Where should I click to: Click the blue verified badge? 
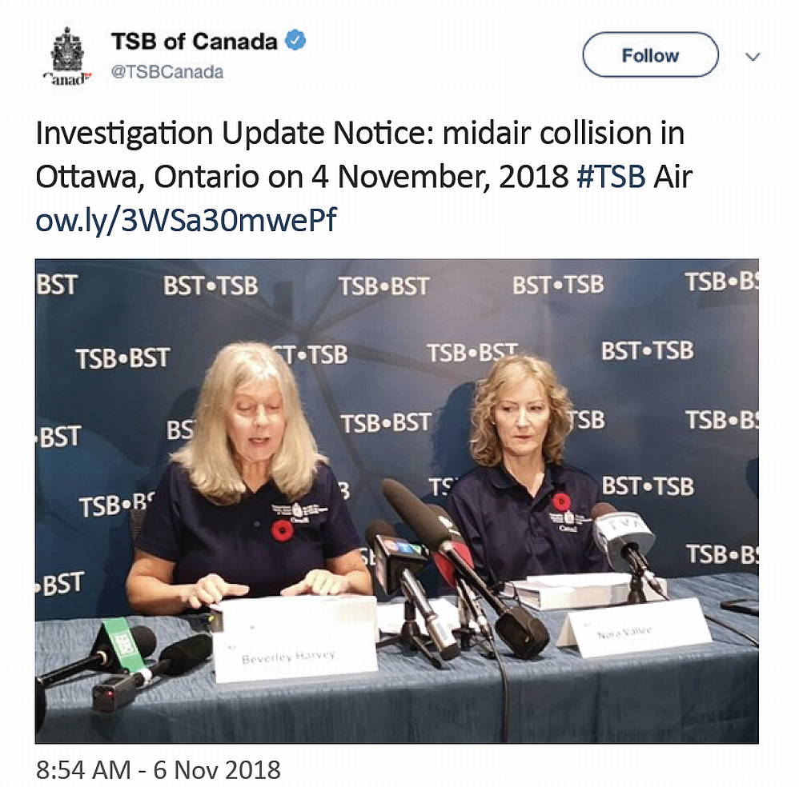click(x=296, y=41)
